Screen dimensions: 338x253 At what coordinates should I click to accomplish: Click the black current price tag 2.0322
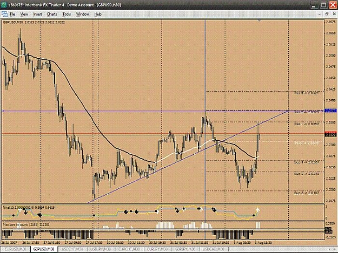point(330,135)
